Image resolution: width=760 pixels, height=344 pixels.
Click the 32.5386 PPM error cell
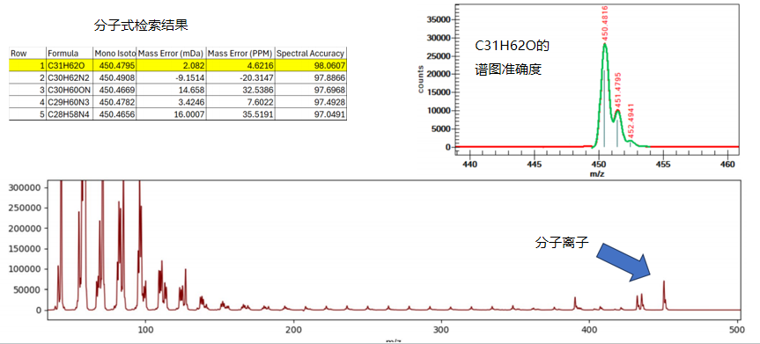[240, 90]
